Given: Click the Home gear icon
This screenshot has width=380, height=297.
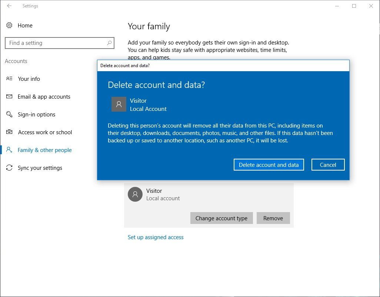Looking at the screenshot, I should tap(9, 25).
